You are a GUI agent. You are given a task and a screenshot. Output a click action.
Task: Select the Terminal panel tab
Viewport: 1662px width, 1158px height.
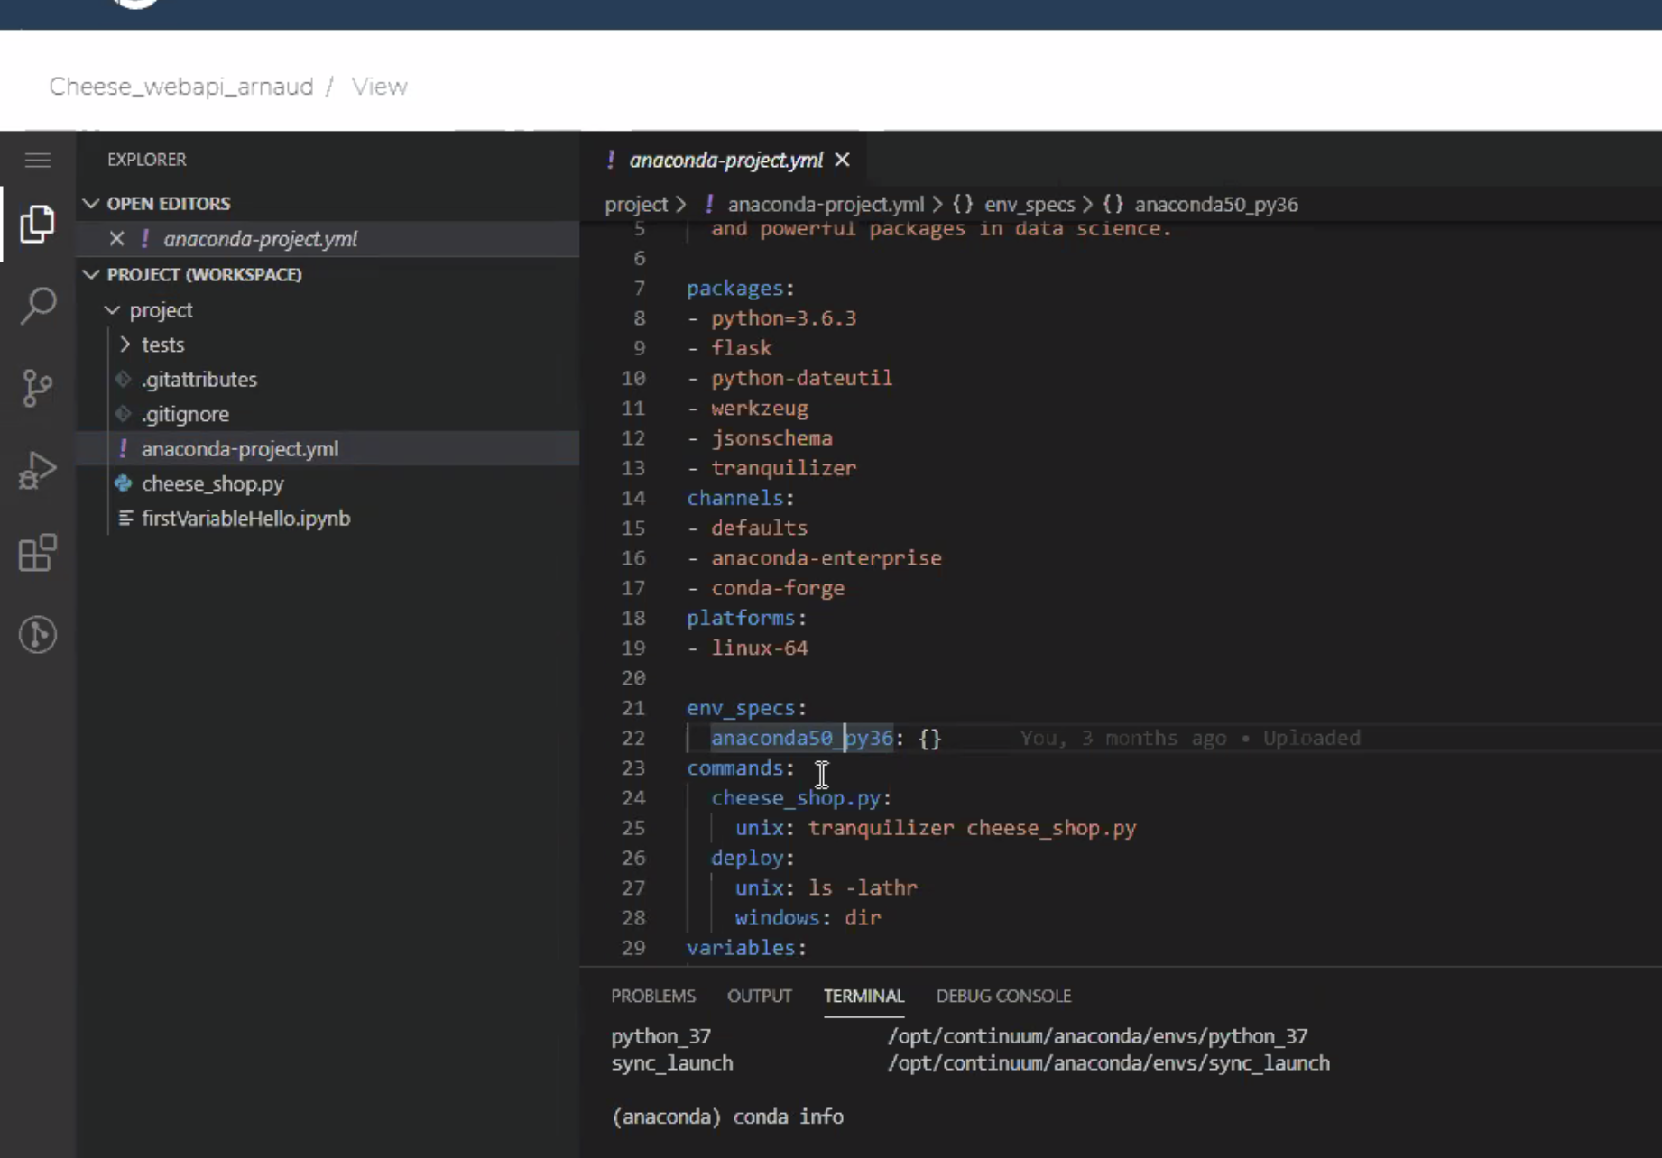click(x=863, y=996)
